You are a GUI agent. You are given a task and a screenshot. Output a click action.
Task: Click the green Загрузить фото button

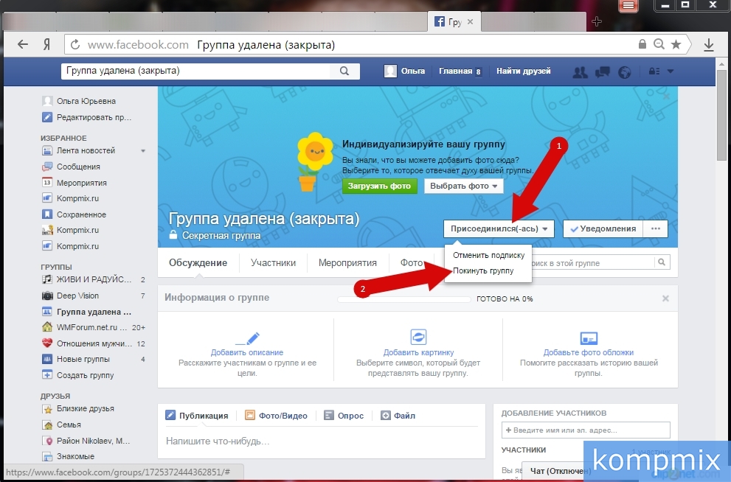pos(379,186)
